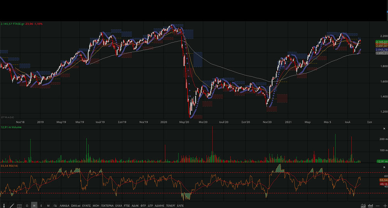Close the Volume panel
Image resolution: width=388 pixels, height=208 pixels.
pos(384,128)
